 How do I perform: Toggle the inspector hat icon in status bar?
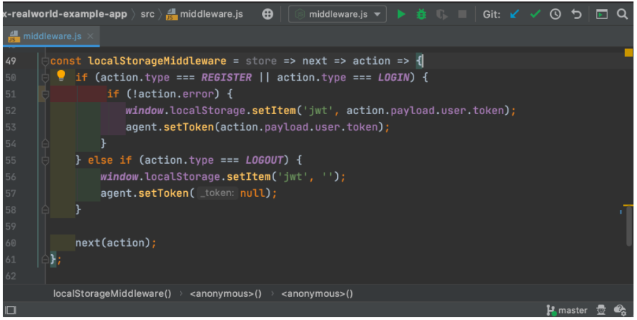click(x=601, y=309)
